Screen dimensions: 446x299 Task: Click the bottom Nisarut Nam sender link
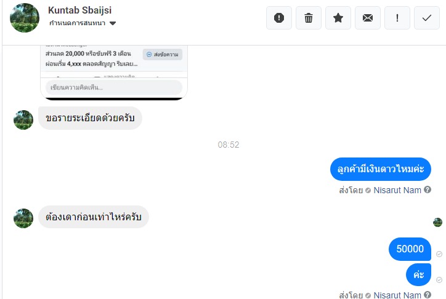pyautogui.click(x=397, y=295)
